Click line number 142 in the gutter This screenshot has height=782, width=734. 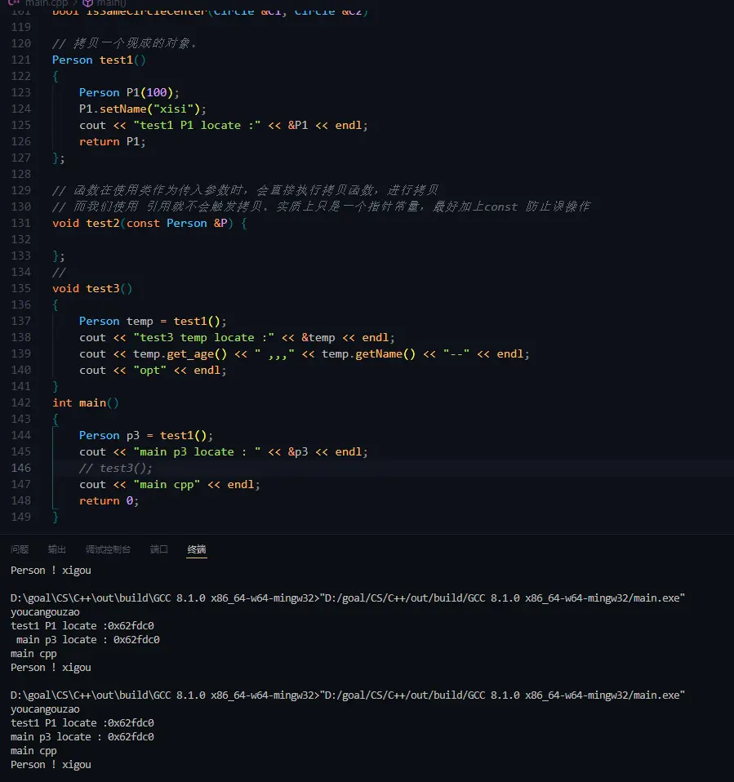(21, 402)
